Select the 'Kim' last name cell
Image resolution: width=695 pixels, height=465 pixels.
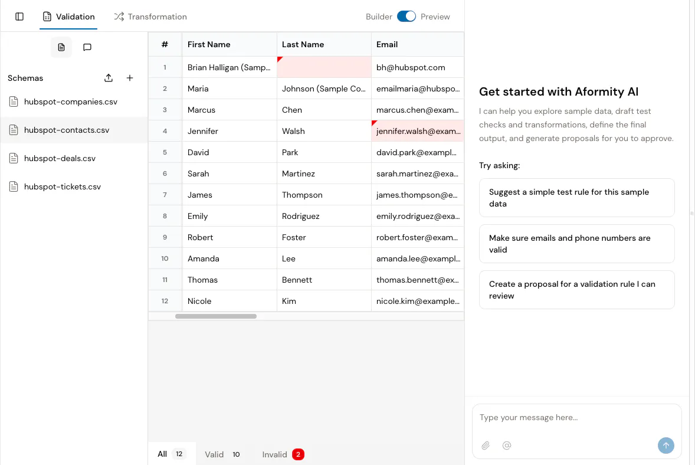(x=324, y=302)
